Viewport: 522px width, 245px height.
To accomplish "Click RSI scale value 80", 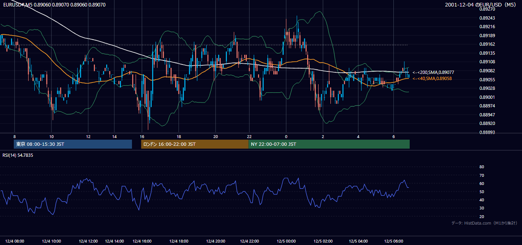I will [x=482, y=167].
